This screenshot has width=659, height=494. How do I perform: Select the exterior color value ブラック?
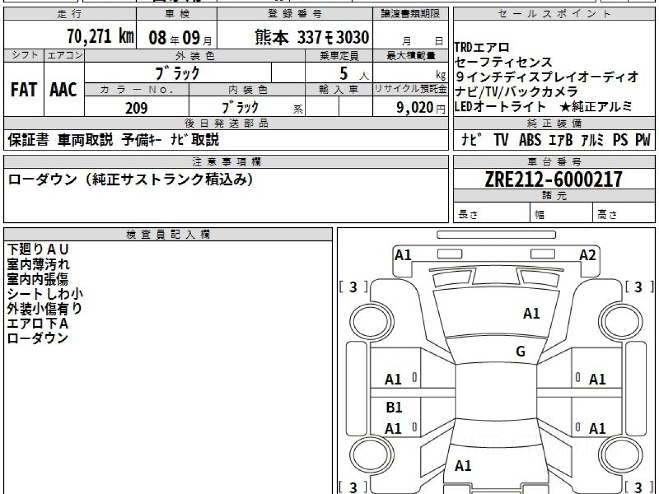178,72
